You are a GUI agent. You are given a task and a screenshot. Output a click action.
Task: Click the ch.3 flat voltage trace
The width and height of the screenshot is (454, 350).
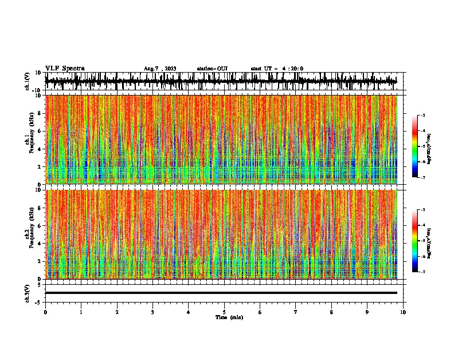click(221, 293)
